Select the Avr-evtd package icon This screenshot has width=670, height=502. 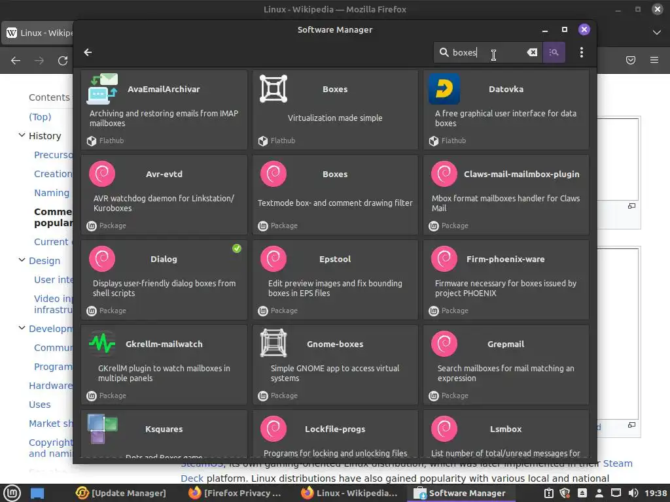click(x=101, y=174)
